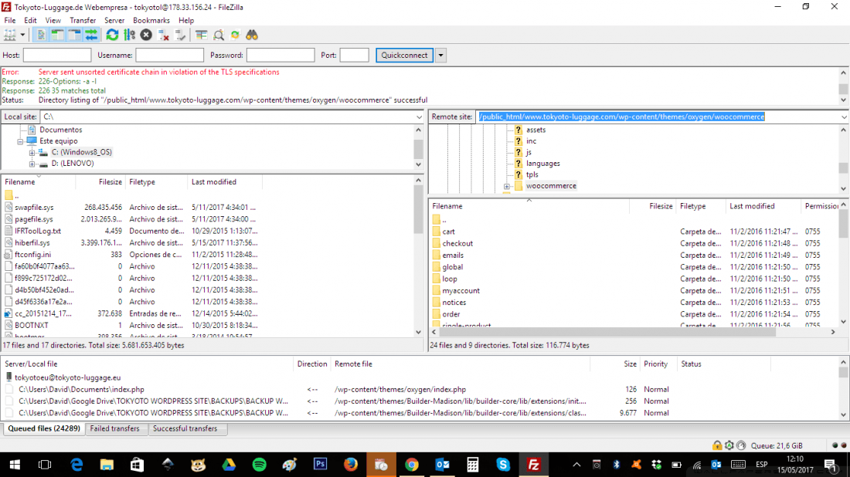Image resolution: width=850 pixels, height=477 pixels.
Task: Open the Spotify taskbar icon
Action: pos(259,465)
